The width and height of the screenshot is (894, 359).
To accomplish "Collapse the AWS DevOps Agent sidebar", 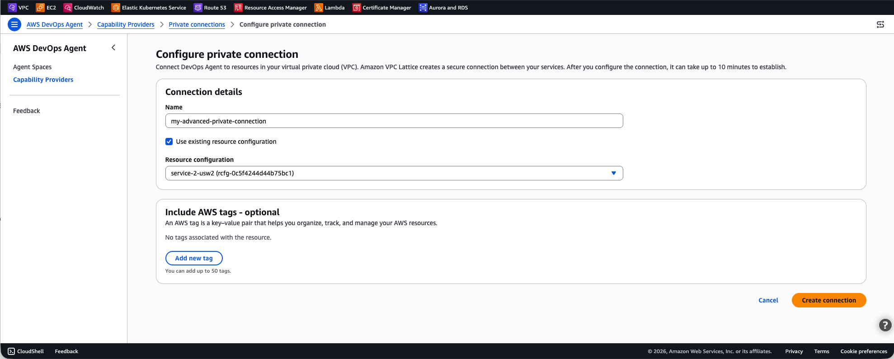I will [113, 47].
